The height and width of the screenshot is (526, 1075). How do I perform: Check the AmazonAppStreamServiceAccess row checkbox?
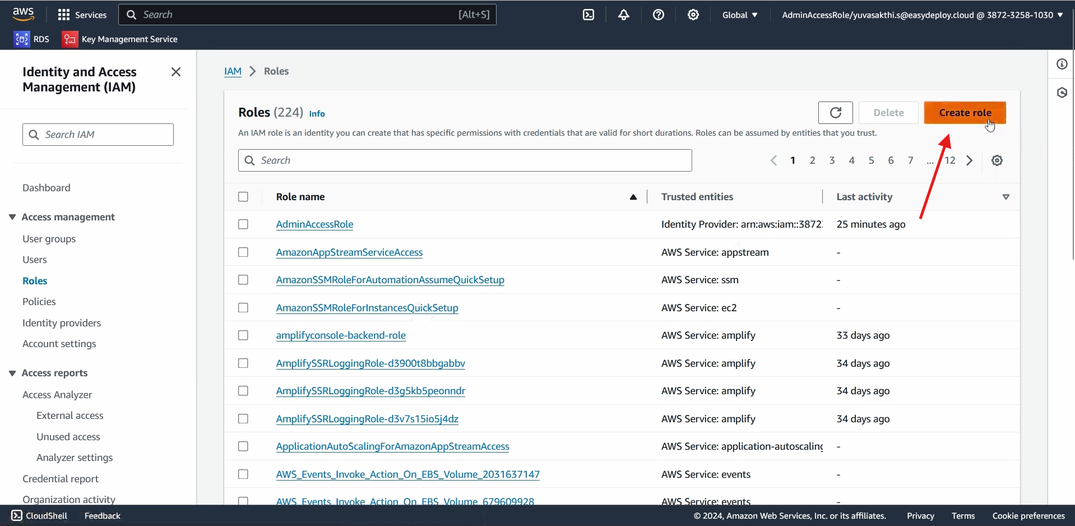[243, 252]
